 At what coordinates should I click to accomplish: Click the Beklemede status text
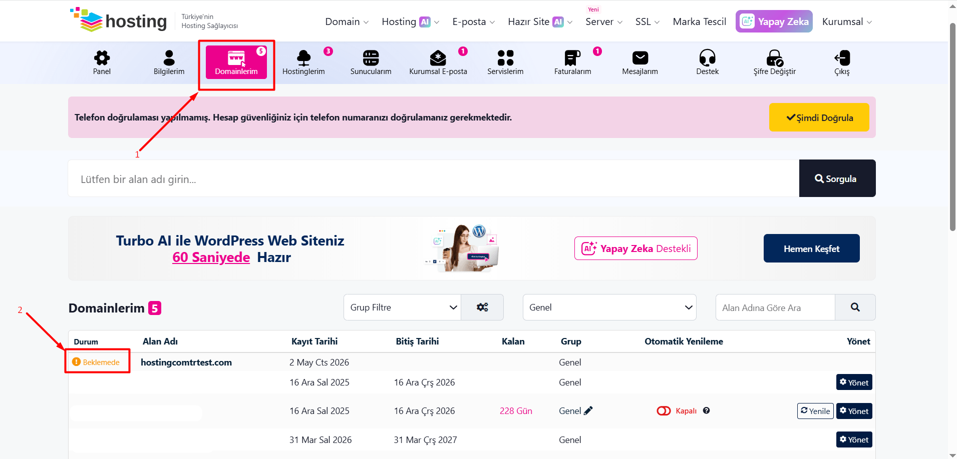pyautogui.click(x=101, y=362)
